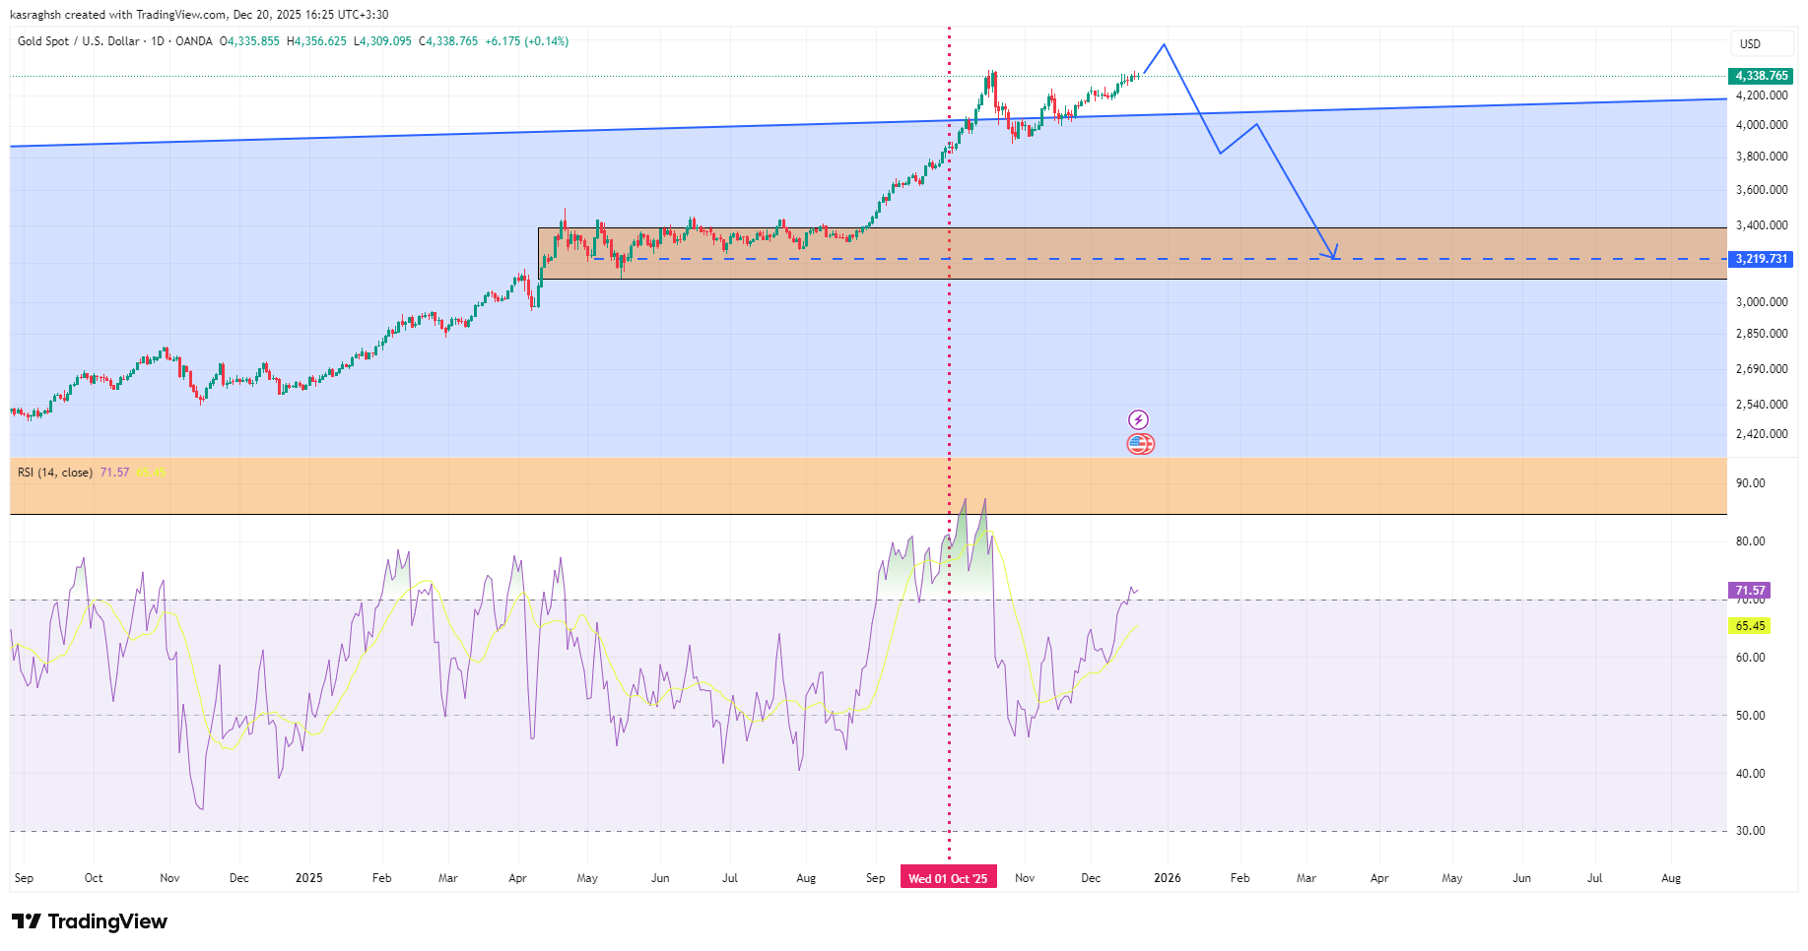
Task: Click the 90.00 RSI scale label
Action: click(x=1750, y=483)
